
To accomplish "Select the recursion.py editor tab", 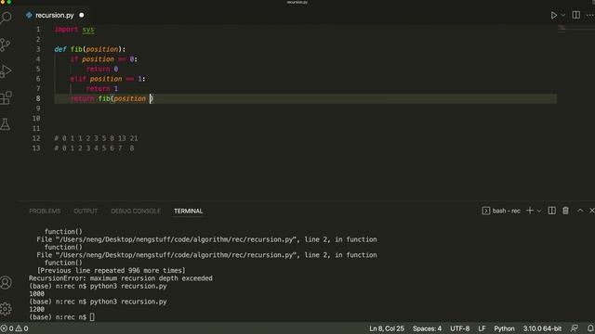I will (x=54, y=15).
